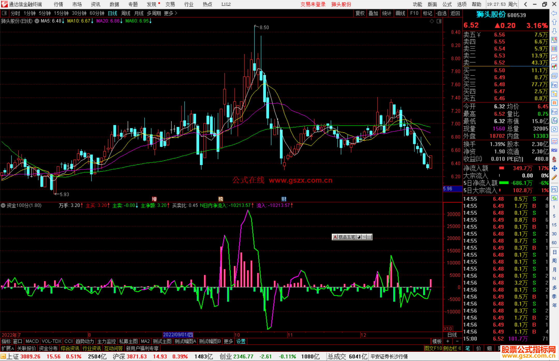
Task: Click the 画线 drawing button
Action: pos(400,13)
